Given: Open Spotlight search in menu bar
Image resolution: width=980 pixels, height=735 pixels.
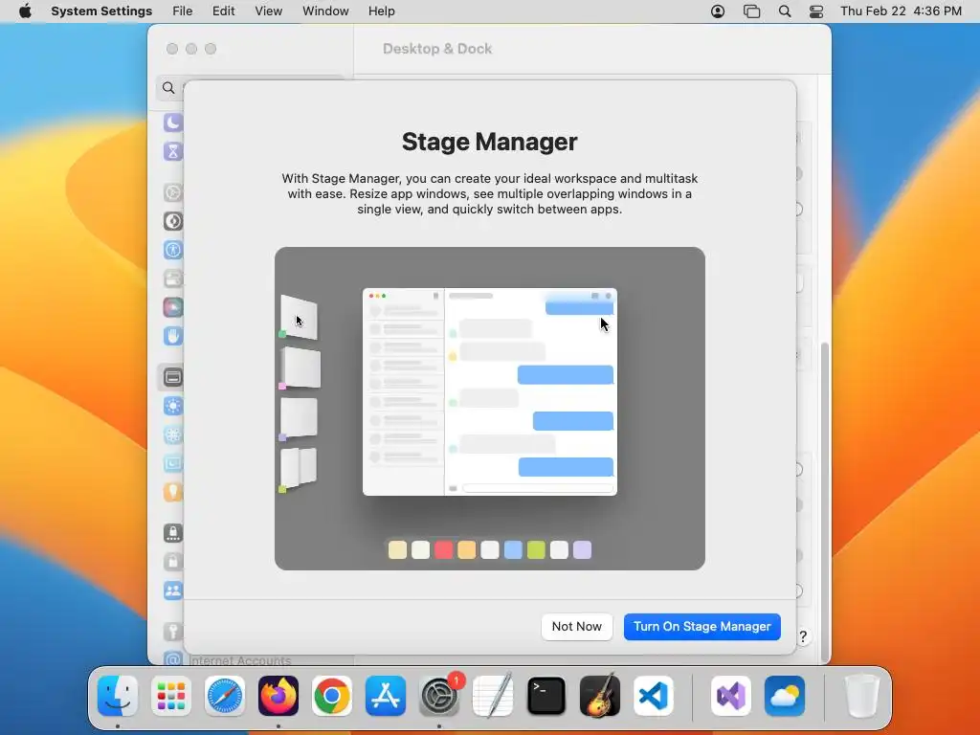Looking at the screenshot, I should 785,11.
